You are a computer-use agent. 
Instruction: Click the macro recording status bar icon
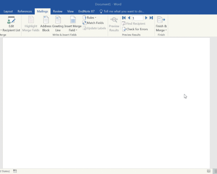[15, 171]
